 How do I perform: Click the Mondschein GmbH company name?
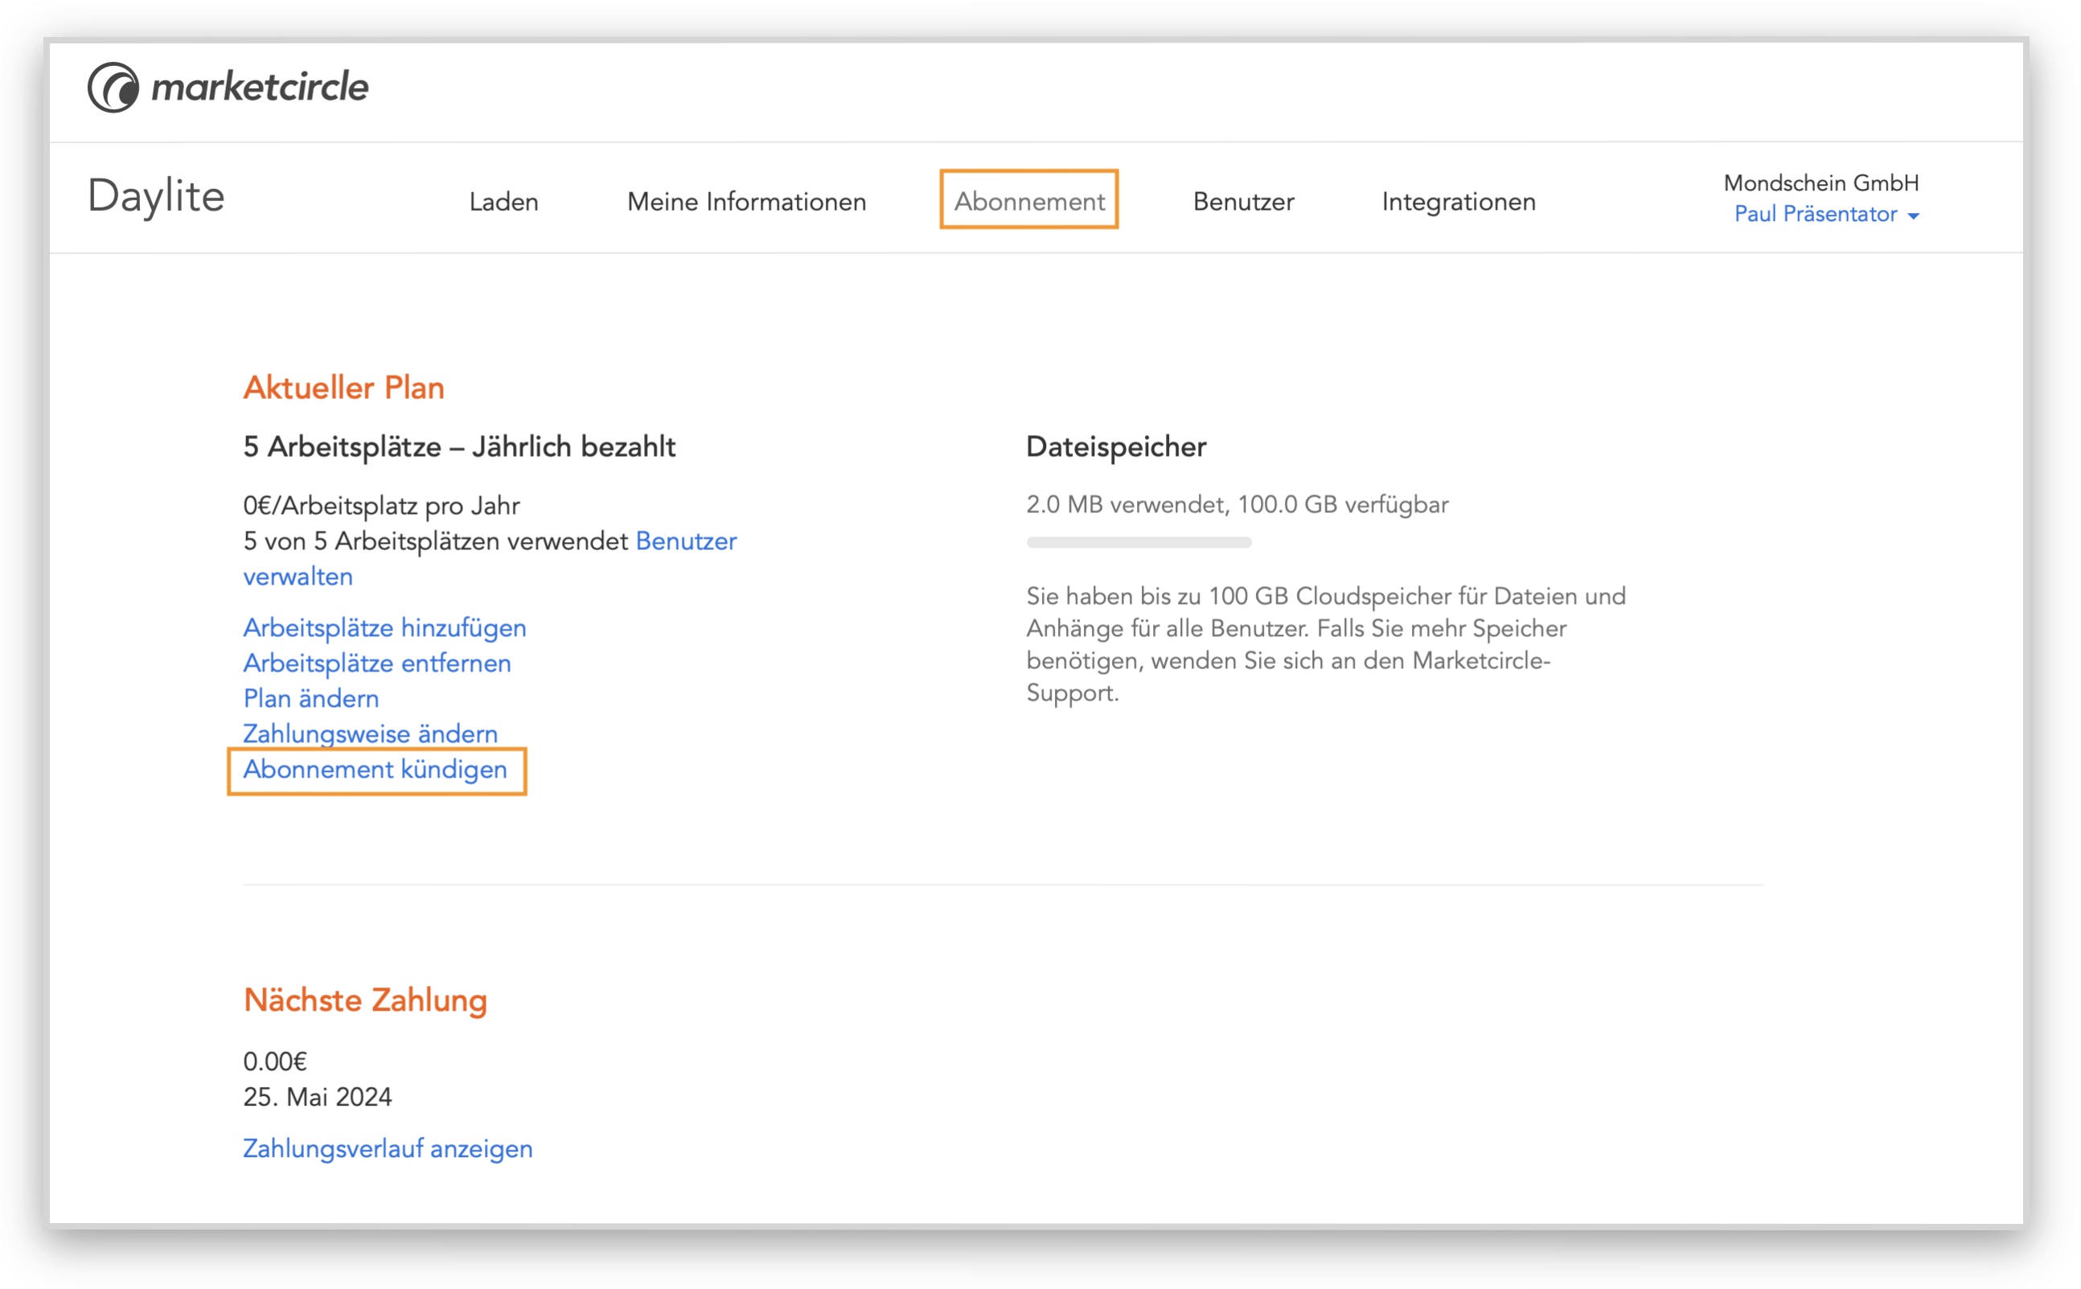(1821, 183)
